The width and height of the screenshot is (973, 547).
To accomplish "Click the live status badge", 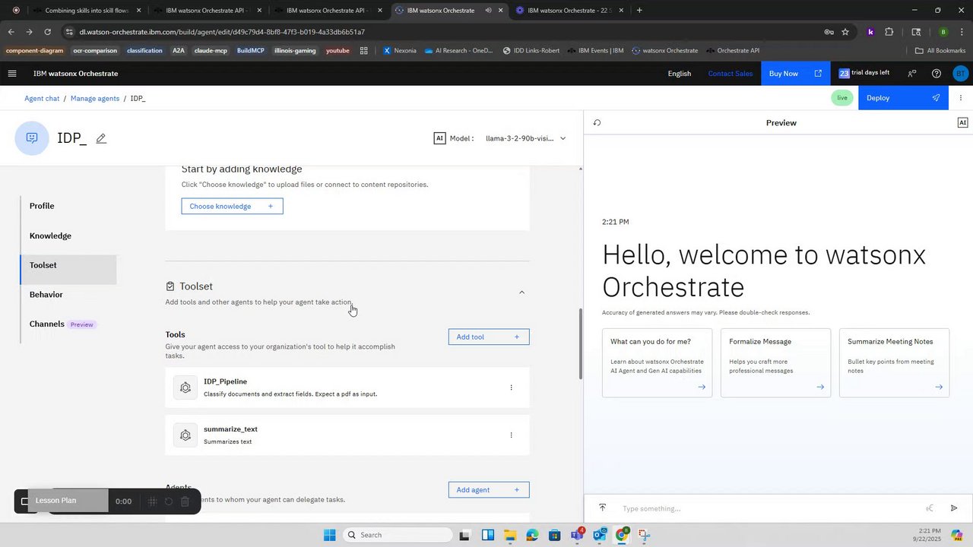I will click(842, 98).
